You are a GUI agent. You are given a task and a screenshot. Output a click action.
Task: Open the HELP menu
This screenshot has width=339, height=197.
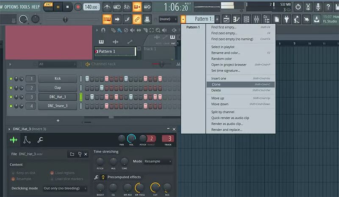tap(36, 7)
